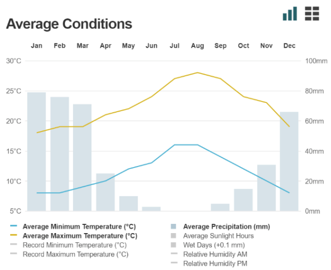Image resolution: width=331 pixels, height=270 pixels.
Task: Click the Average Precipitation blue legend swatch
Action: click(173, 226)
